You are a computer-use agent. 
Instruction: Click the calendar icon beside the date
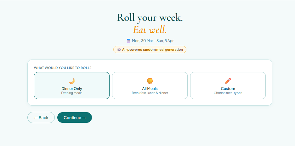coord(128,41)
